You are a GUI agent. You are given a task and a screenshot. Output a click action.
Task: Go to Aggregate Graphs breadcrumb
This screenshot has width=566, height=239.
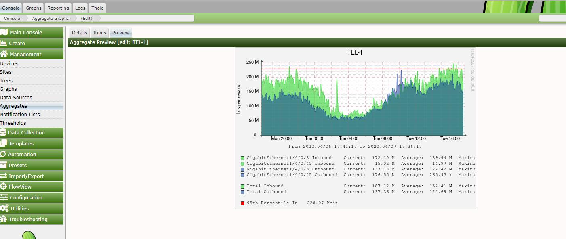click(50, 18)
